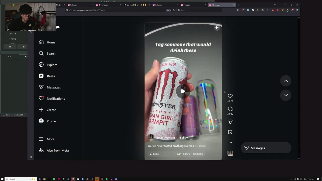Open the browser hamburger menu
322x181 pixels.
297,10
